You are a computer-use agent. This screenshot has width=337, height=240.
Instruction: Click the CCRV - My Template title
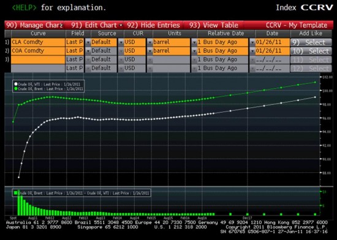(297, 25)
